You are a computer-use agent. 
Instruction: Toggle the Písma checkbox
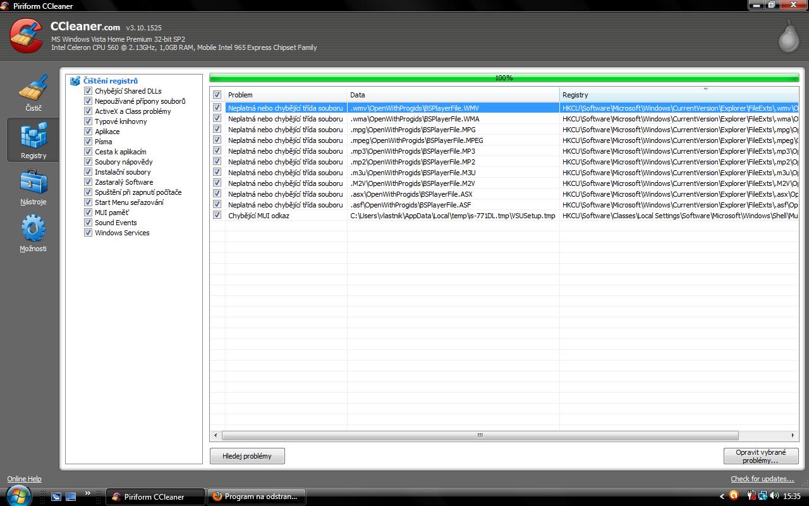(88, 142)
